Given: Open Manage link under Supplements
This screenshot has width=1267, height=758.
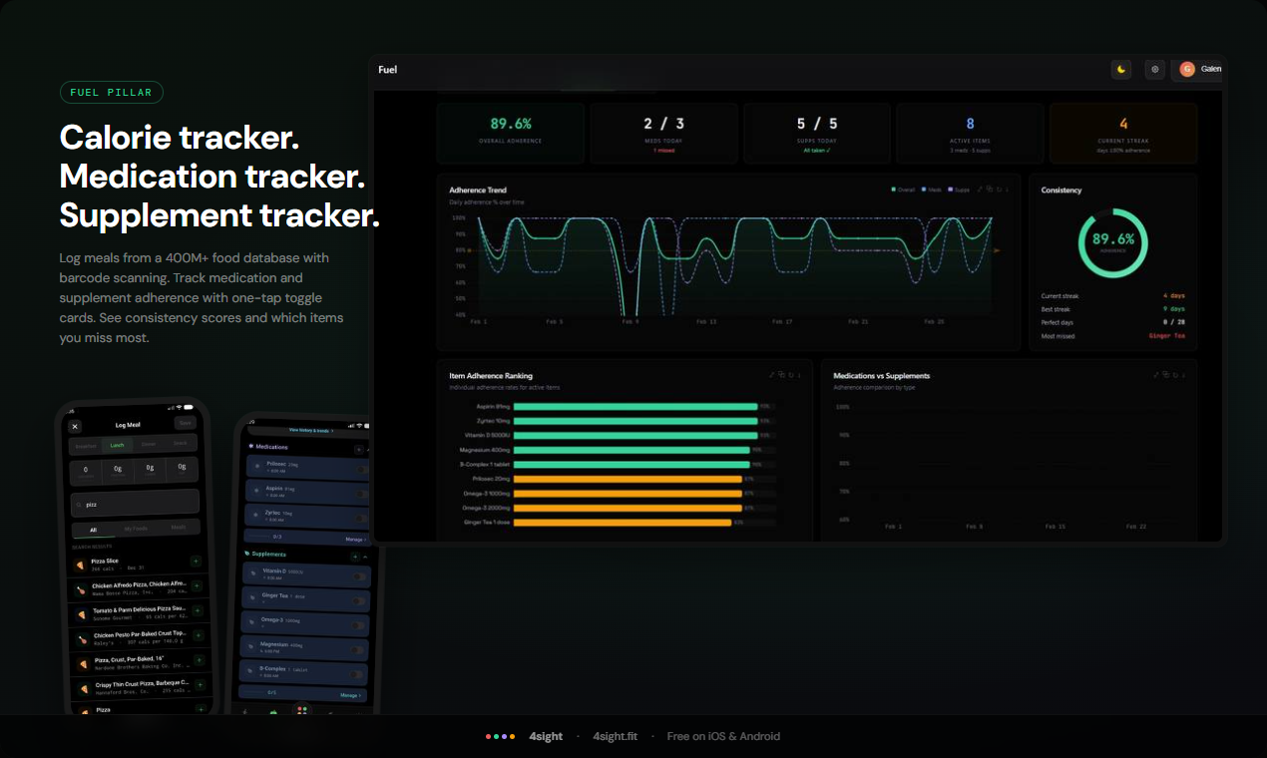Looking at the screenshot, I should [350, 695].
